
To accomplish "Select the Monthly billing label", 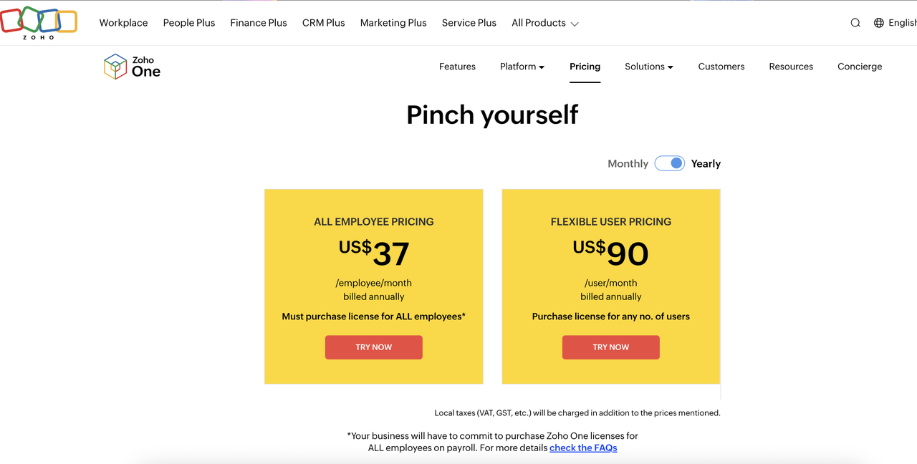I will (628, 164).
